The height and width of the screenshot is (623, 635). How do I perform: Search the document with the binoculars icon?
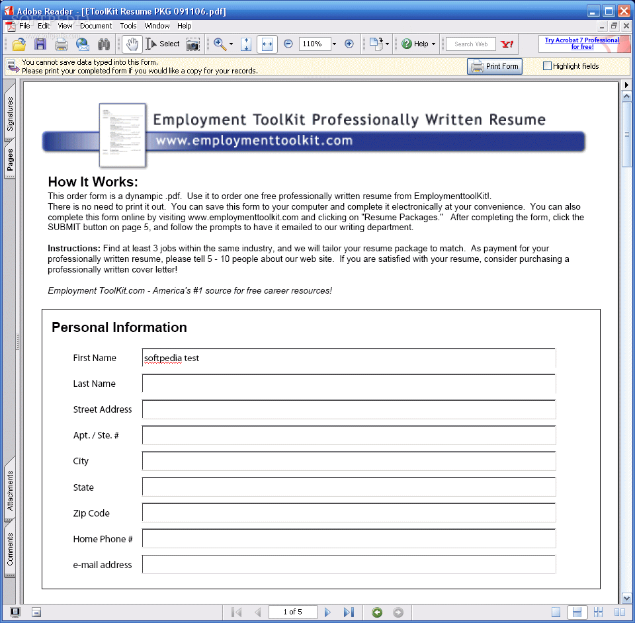pyautogui.click(x=104, y=44)
